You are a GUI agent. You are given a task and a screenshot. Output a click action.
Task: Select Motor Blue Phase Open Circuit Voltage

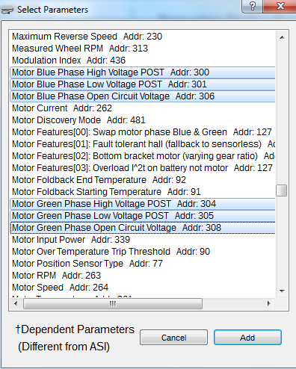click(x=143, y=96)
